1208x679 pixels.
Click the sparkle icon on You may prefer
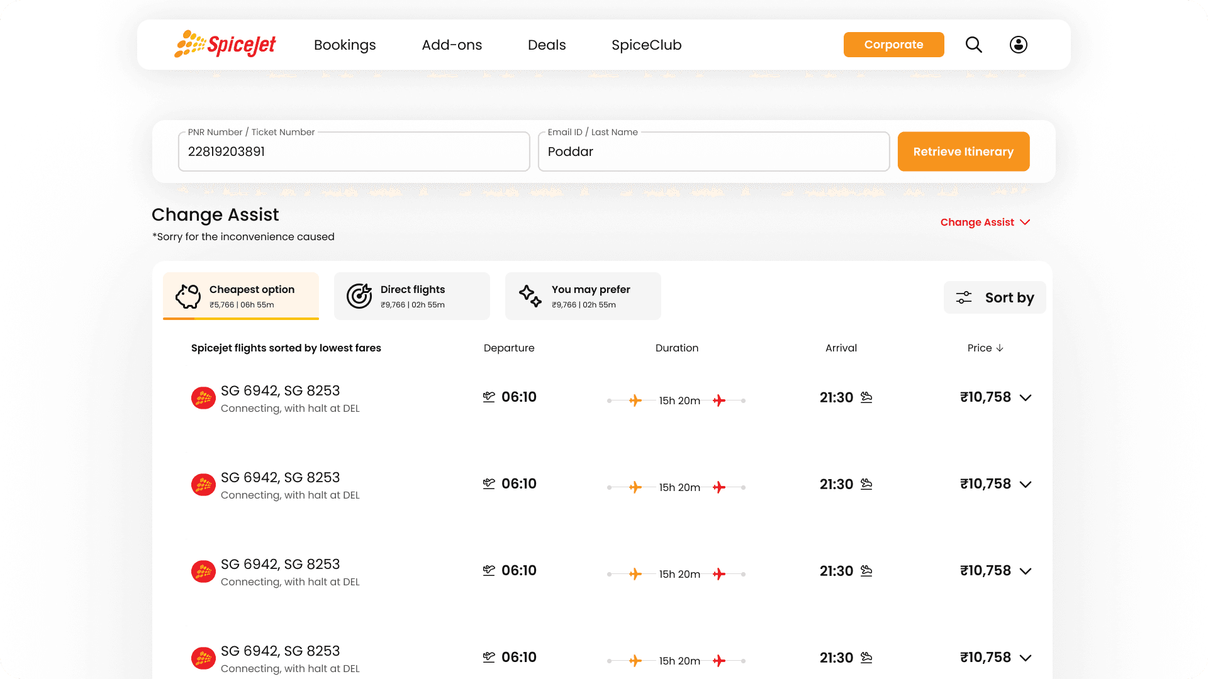point(530,296)
